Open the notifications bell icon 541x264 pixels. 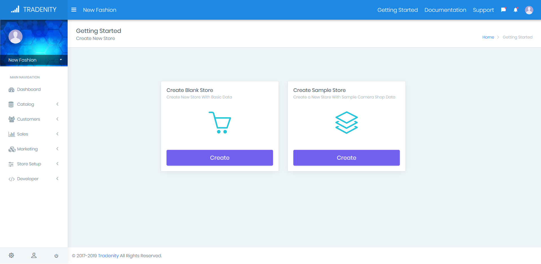coord(516,10)
